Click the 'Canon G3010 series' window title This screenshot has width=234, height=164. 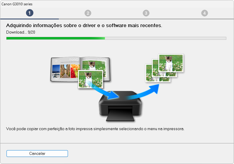tap(17, 4)
